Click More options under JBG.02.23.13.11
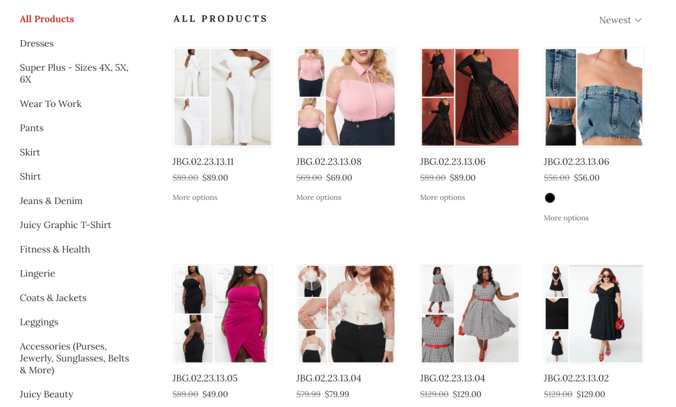Image resolution: width=676 pixels, height=407 pixels. pos(195,197)
